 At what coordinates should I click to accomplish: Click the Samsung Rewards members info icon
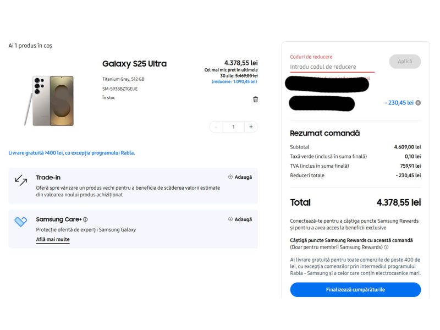pyautogui.click(x=386, y=248)
